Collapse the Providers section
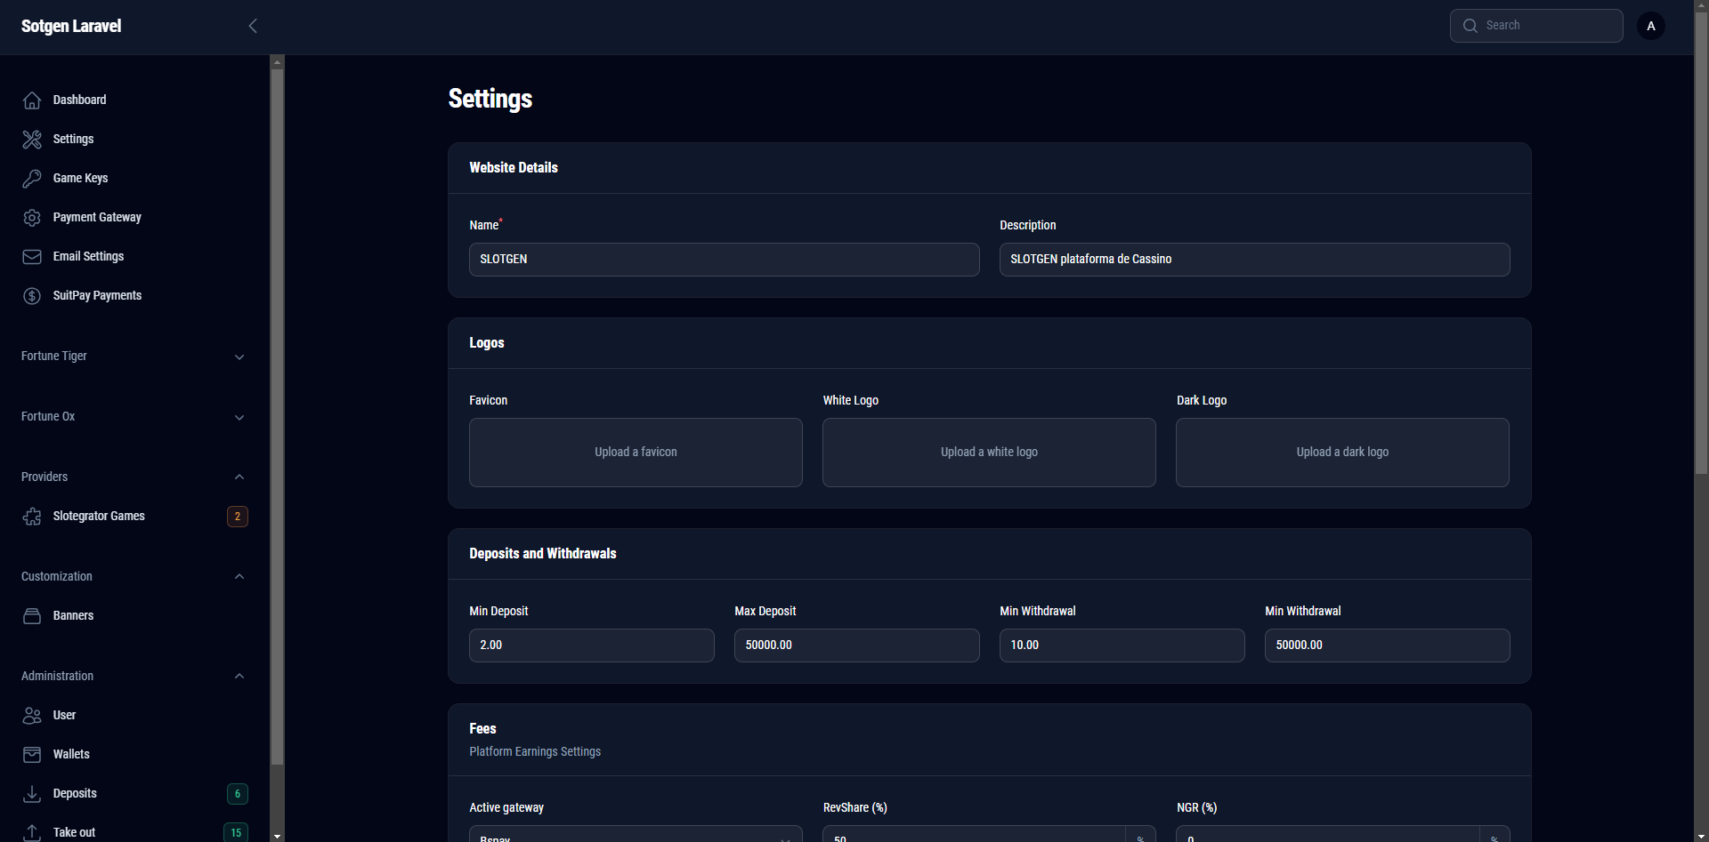 (239, 477)
